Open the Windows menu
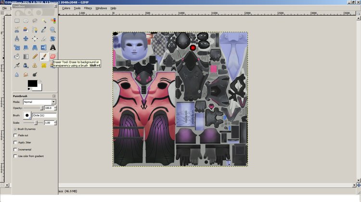The image size is (361, 202). (x=101, y=8)
